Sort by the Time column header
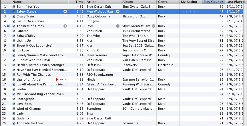The height and width of the screenshot is (126, 247). click(x=77, y=2)
